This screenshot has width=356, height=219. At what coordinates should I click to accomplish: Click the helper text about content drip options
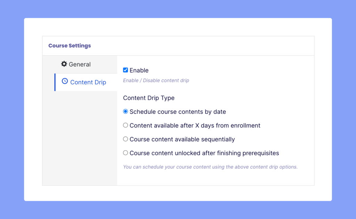pyautogui.click(x=210, y=167)
